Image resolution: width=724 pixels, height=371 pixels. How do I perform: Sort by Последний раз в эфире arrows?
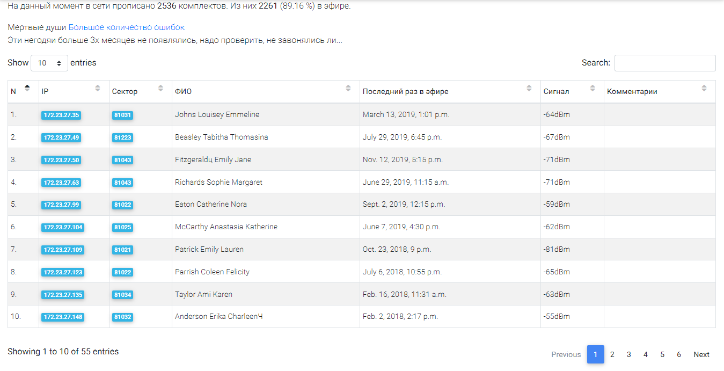click(x=529, y=88)
